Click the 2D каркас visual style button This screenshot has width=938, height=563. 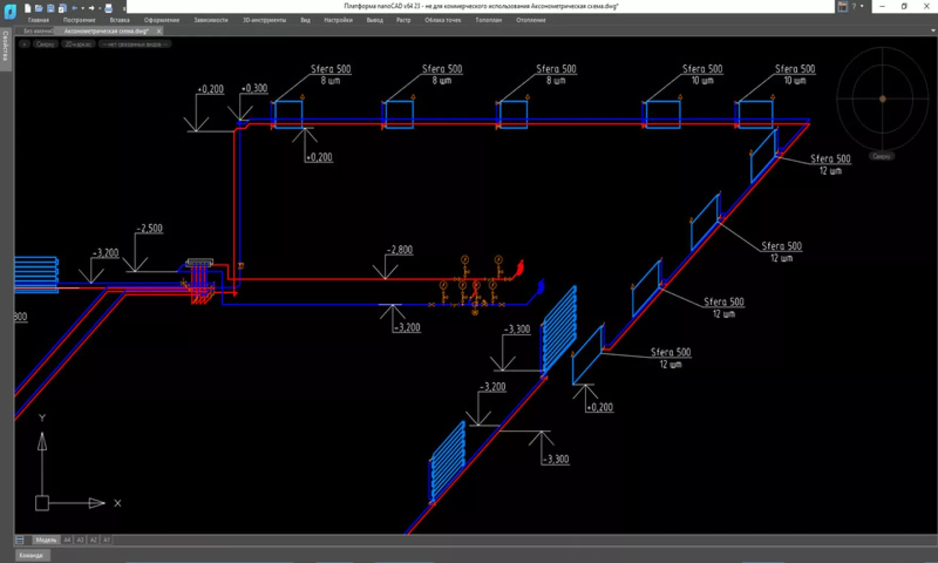(x=79, y=44)
